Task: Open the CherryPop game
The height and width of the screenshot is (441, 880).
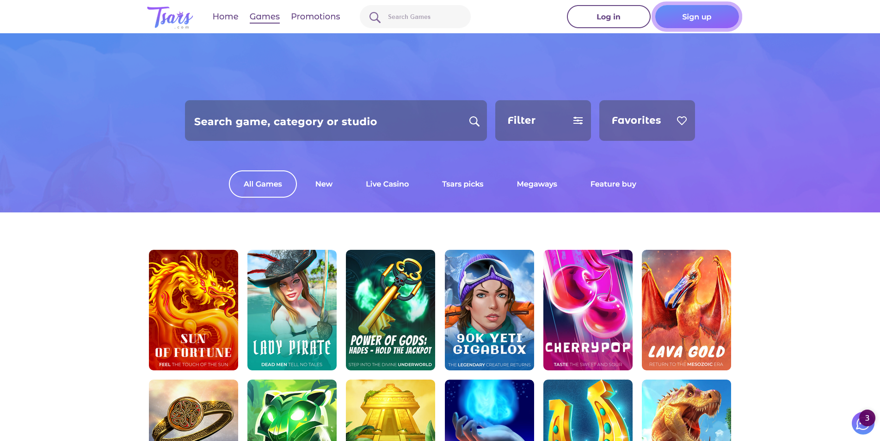Action: click(x=588, y=310)
